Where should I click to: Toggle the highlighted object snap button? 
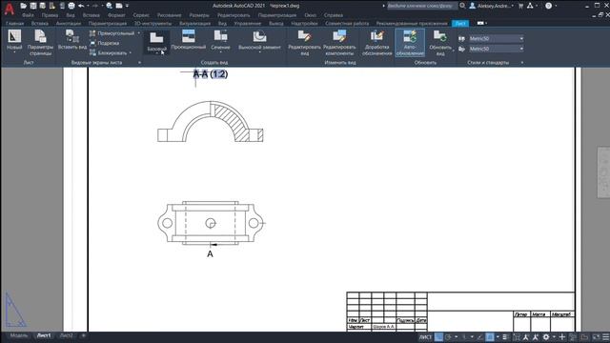point(490,337)
